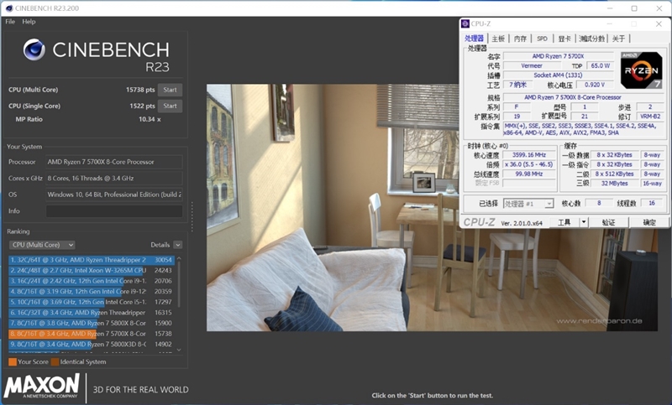Viewport: 672px width, 405px height.
Task: Click the Info input field
Action: (114, 210)
